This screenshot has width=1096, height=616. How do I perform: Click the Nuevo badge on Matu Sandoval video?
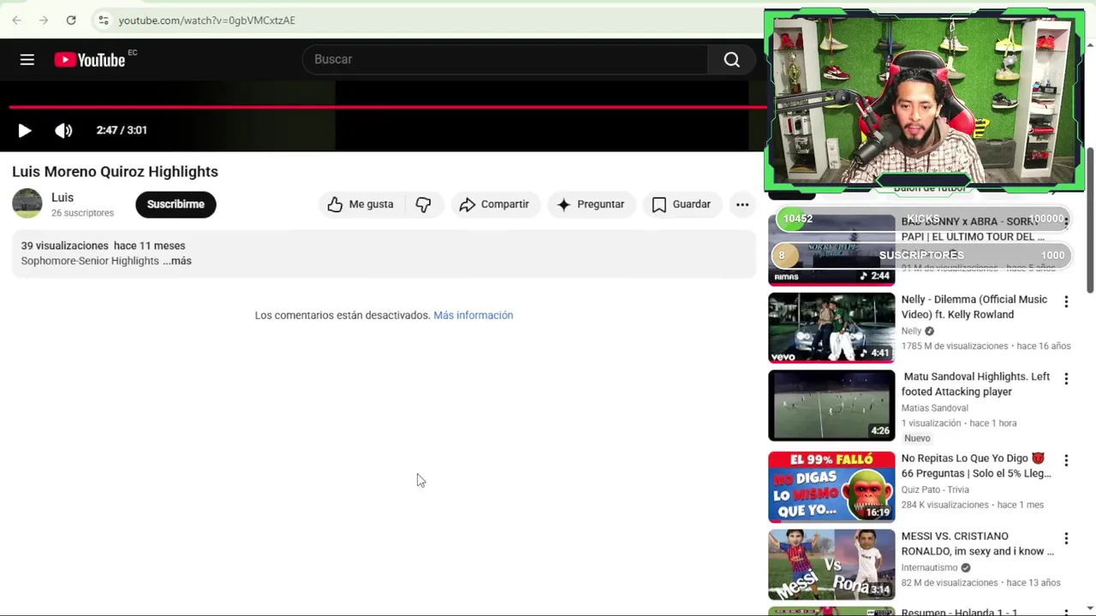point(917,438)
